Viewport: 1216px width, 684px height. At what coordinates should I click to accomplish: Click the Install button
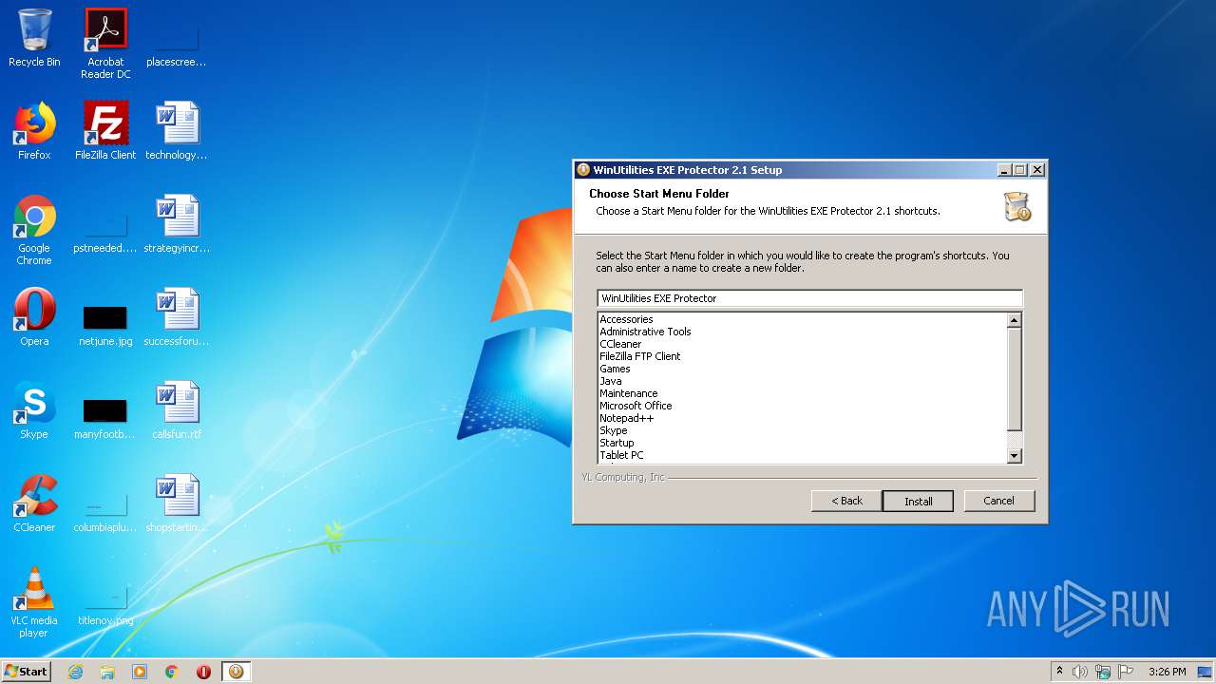(918, 501)
